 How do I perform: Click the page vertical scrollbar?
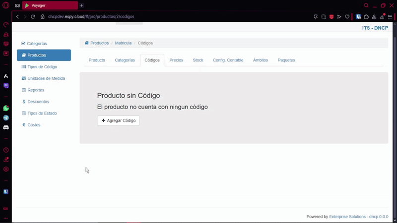pyautogui.click(x=395, y=121)
